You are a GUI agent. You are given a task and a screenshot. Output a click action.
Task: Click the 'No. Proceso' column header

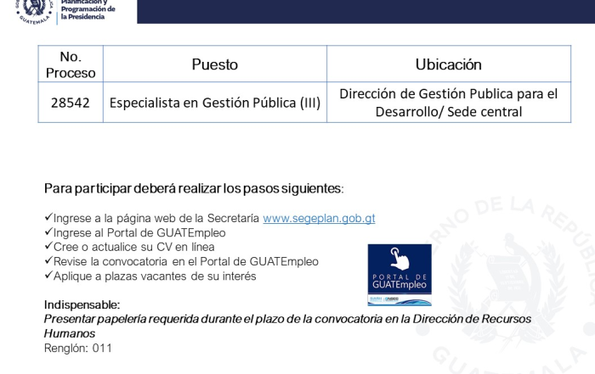click(71, 64)
